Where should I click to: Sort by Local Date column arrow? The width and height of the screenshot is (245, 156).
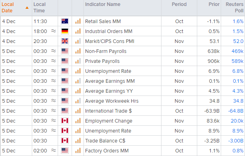pos(27,8)
